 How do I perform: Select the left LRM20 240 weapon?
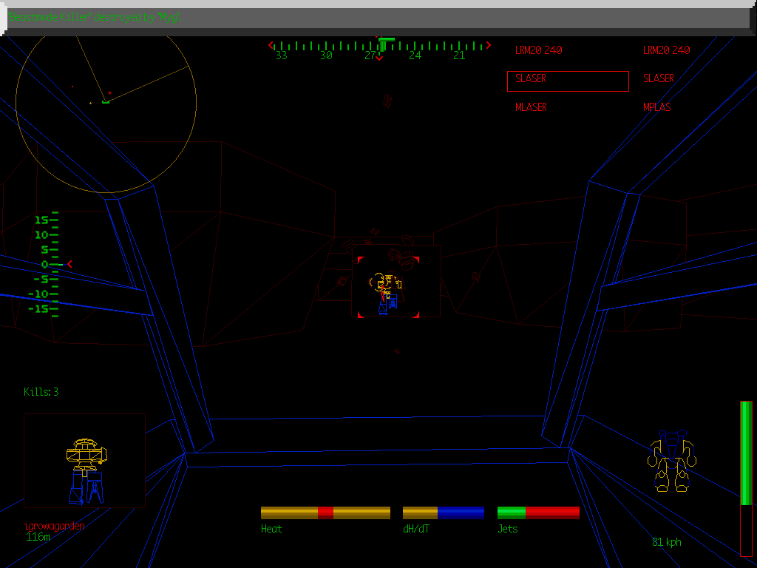(538, 50)
